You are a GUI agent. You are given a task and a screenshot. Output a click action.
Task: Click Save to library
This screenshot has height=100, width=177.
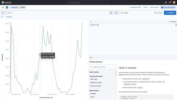154,7
